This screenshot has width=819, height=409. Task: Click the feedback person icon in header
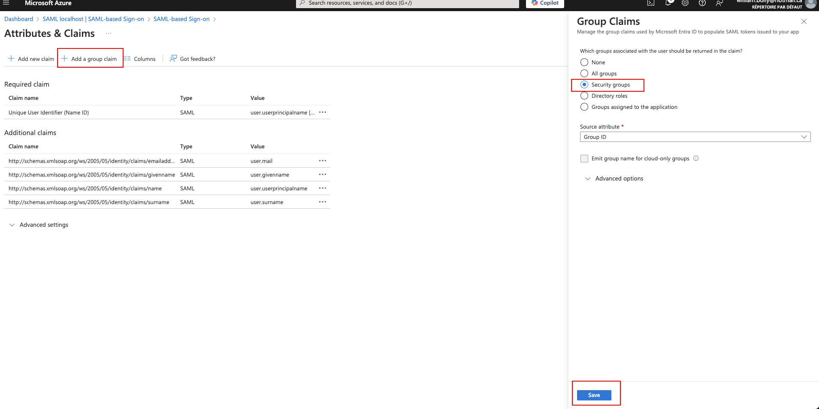(719, 3)
